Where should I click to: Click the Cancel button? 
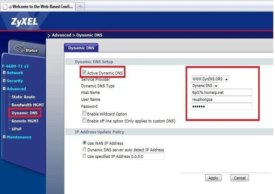click(x=240, y=178)
